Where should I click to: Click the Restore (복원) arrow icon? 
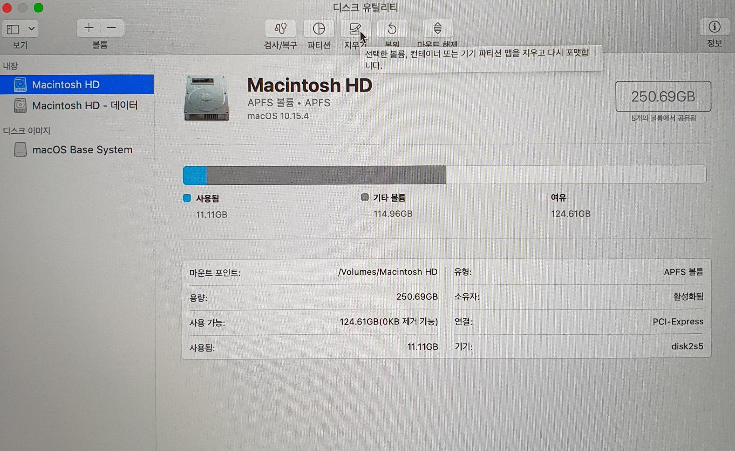click(392, 29)
